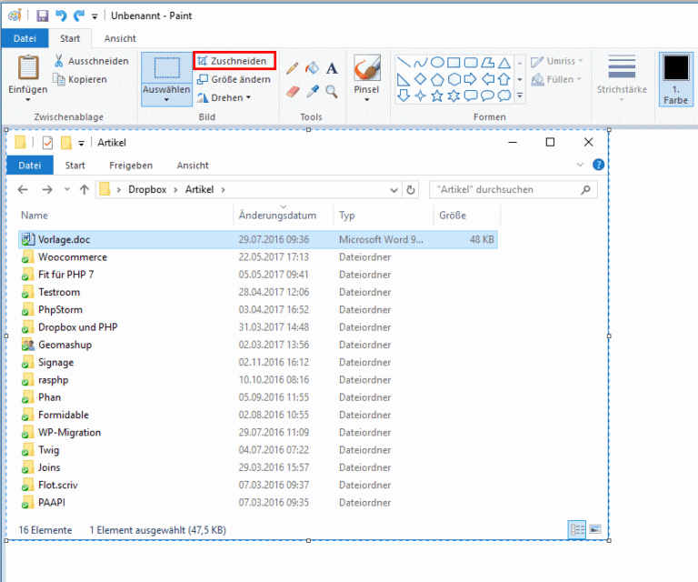The height and width of the screenshot is (582, 698).
Task: Click Größe ändern in the Bild group
Action: click(234, 79)
